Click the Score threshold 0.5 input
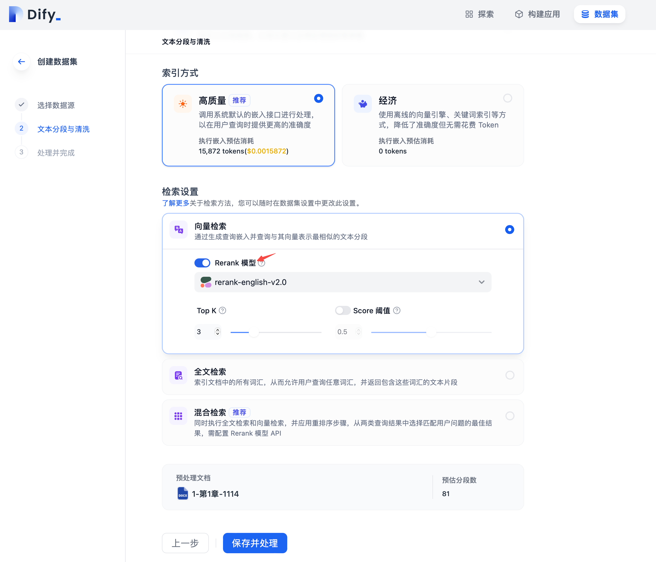The height and width of the screenshot is (562, 656). (349, 332)
